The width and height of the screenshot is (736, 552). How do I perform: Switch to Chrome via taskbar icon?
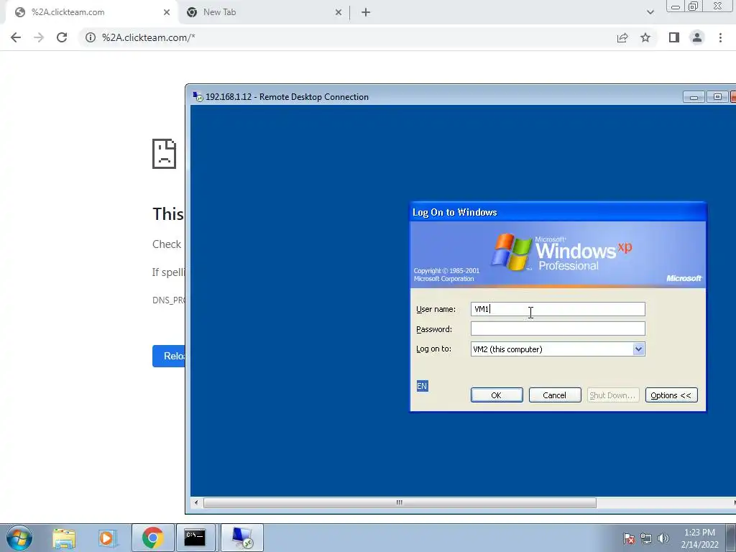pos(152,538)
